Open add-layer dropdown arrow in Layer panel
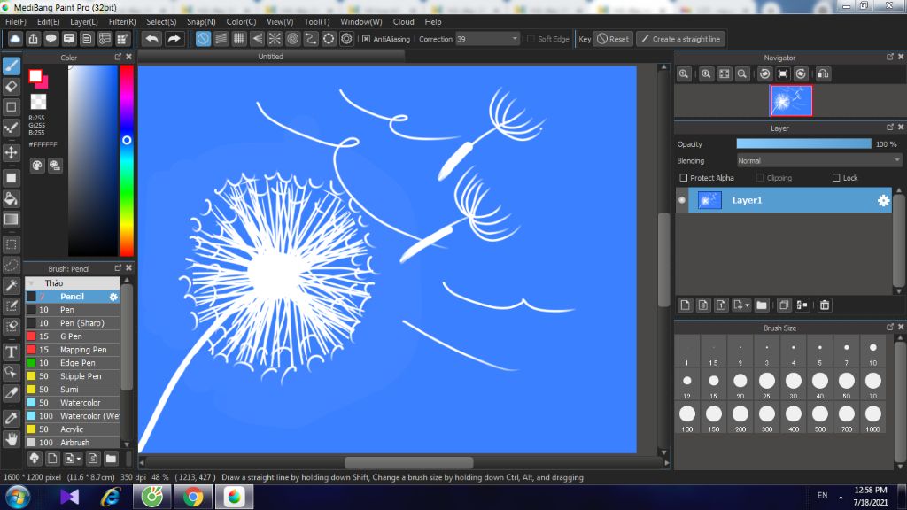This screenshot has height=510, width=907. pyautogui.click(x=748, y=305)
